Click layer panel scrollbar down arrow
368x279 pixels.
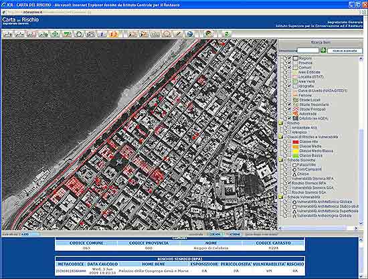[x=361, y=223]
